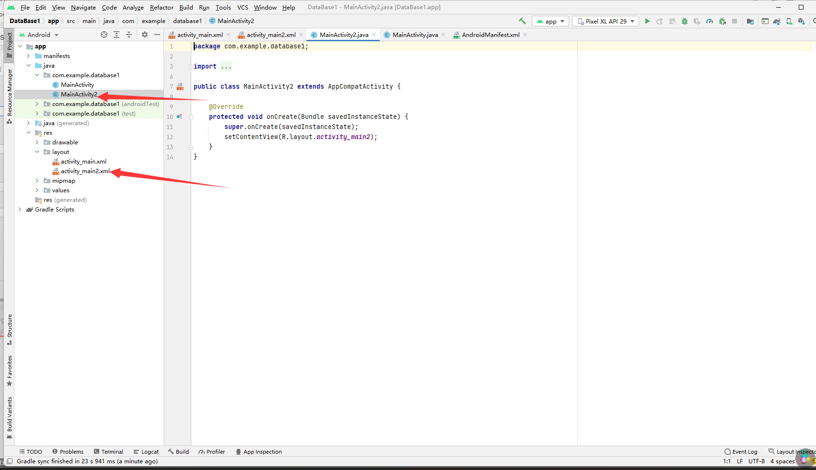Open the Event Log
Screen dimensions: 816x470
tap(744, 451)
